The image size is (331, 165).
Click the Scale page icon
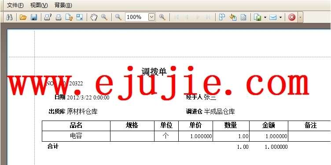click(x=80, y=17)
